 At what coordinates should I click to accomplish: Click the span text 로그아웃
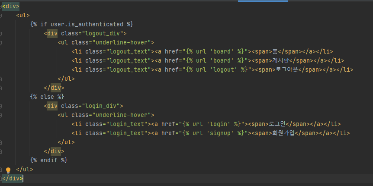[x=286, y=70]
